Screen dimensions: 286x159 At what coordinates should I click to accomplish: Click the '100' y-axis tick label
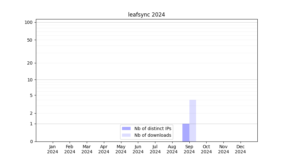29,22
